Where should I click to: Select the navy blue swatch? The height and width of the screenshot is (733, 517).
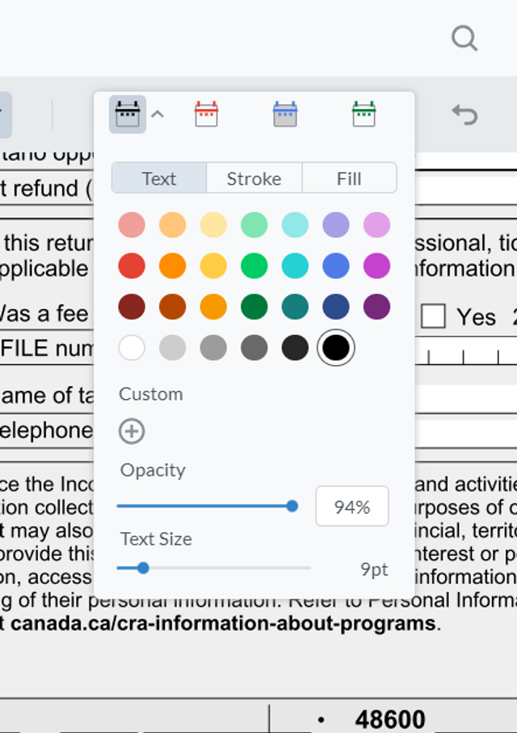point(336,307)
